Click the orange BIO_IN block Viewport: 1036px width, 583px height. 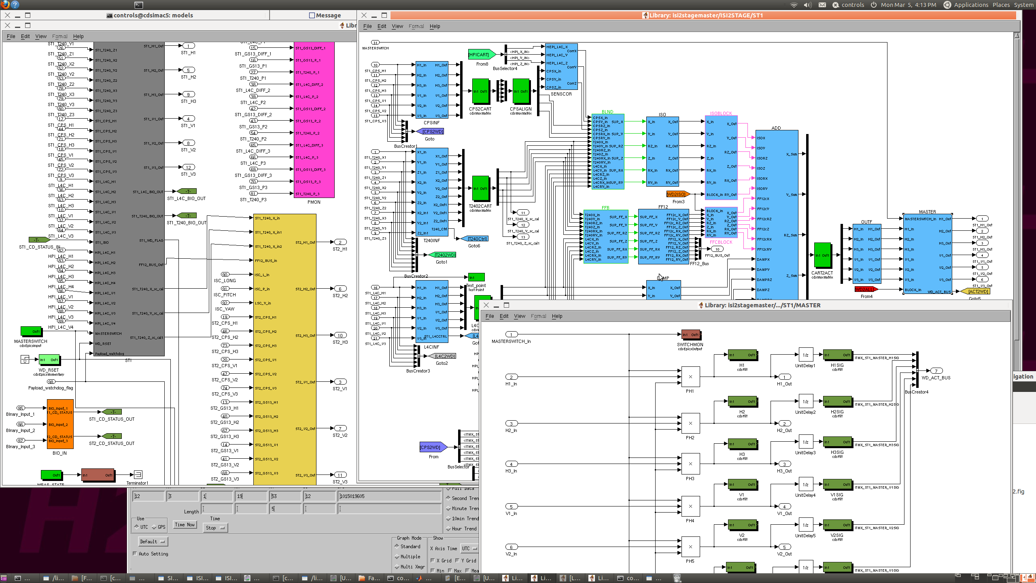tap(60, 424)
